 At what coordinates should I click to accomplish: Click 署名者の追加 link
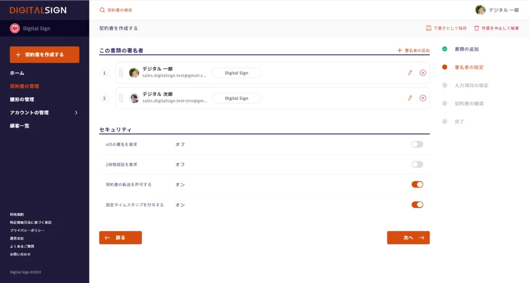(x=413, y=51)
